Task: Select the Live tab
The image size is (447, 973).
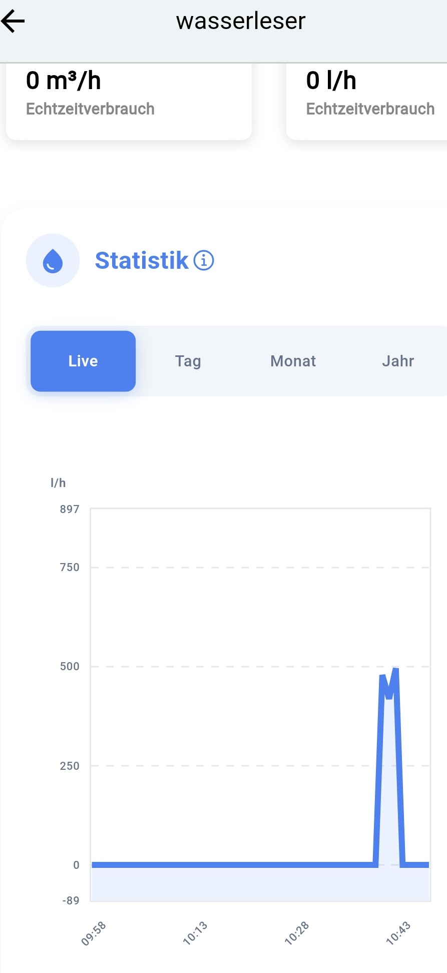Action: point(83,361)
